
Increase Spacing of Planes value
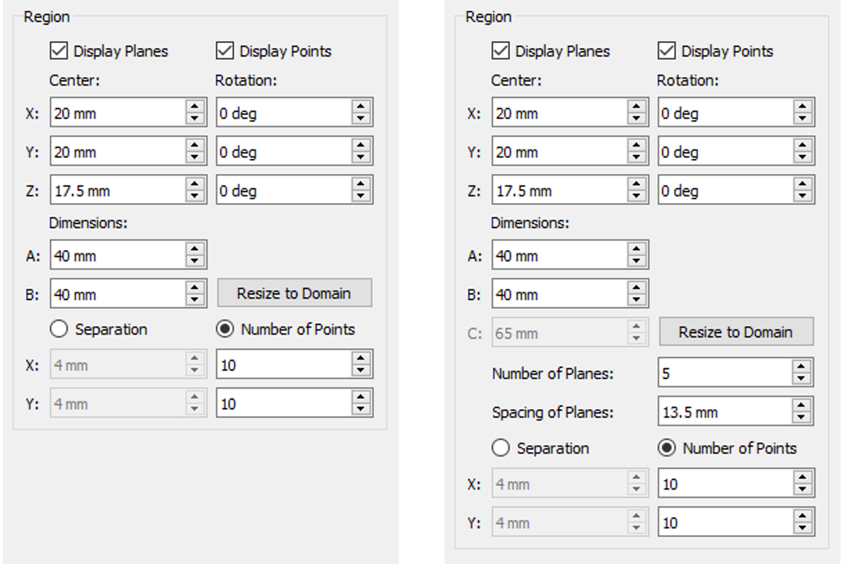801,405
